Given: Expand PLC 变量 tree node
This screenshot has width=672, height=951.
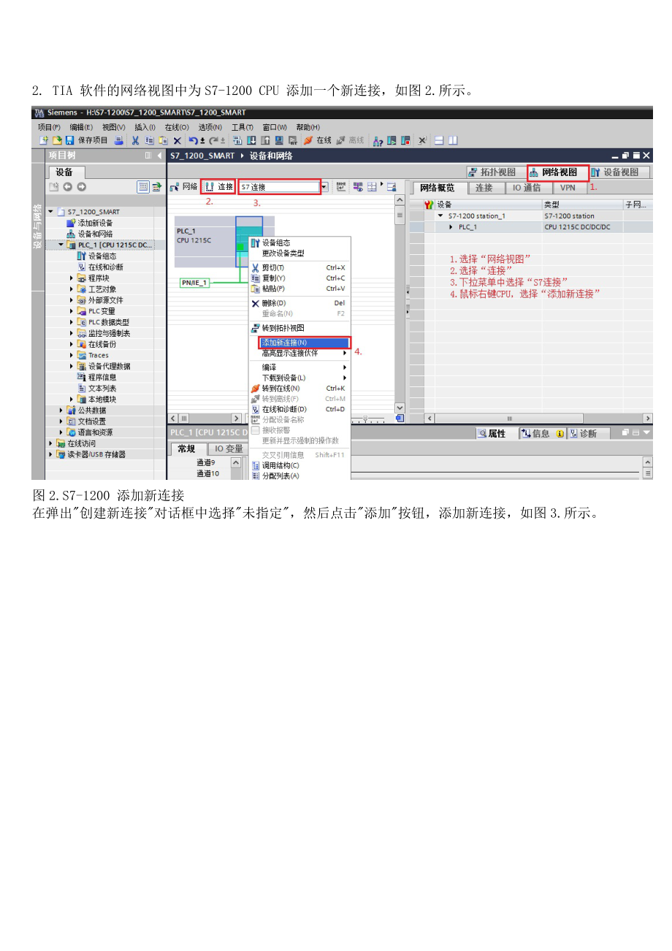Looking at the screenshot, I should pos(72,311).
